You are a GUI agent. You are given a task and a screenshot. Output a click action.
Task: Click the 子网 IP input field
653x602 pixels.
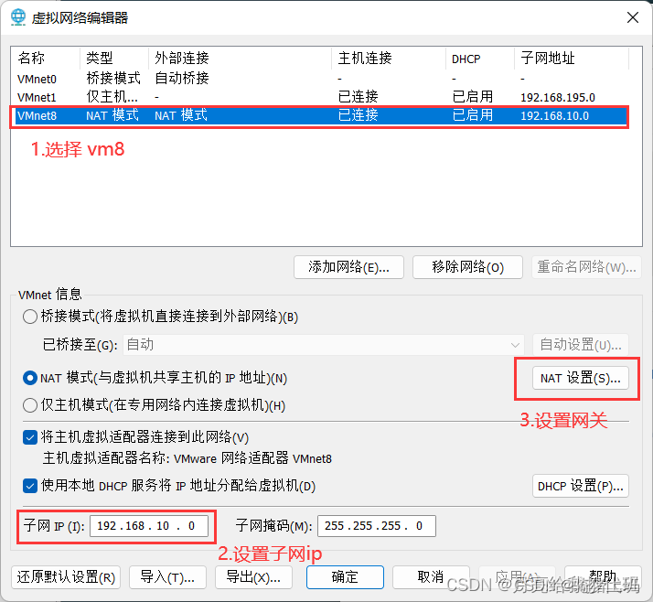click(149, 526)
